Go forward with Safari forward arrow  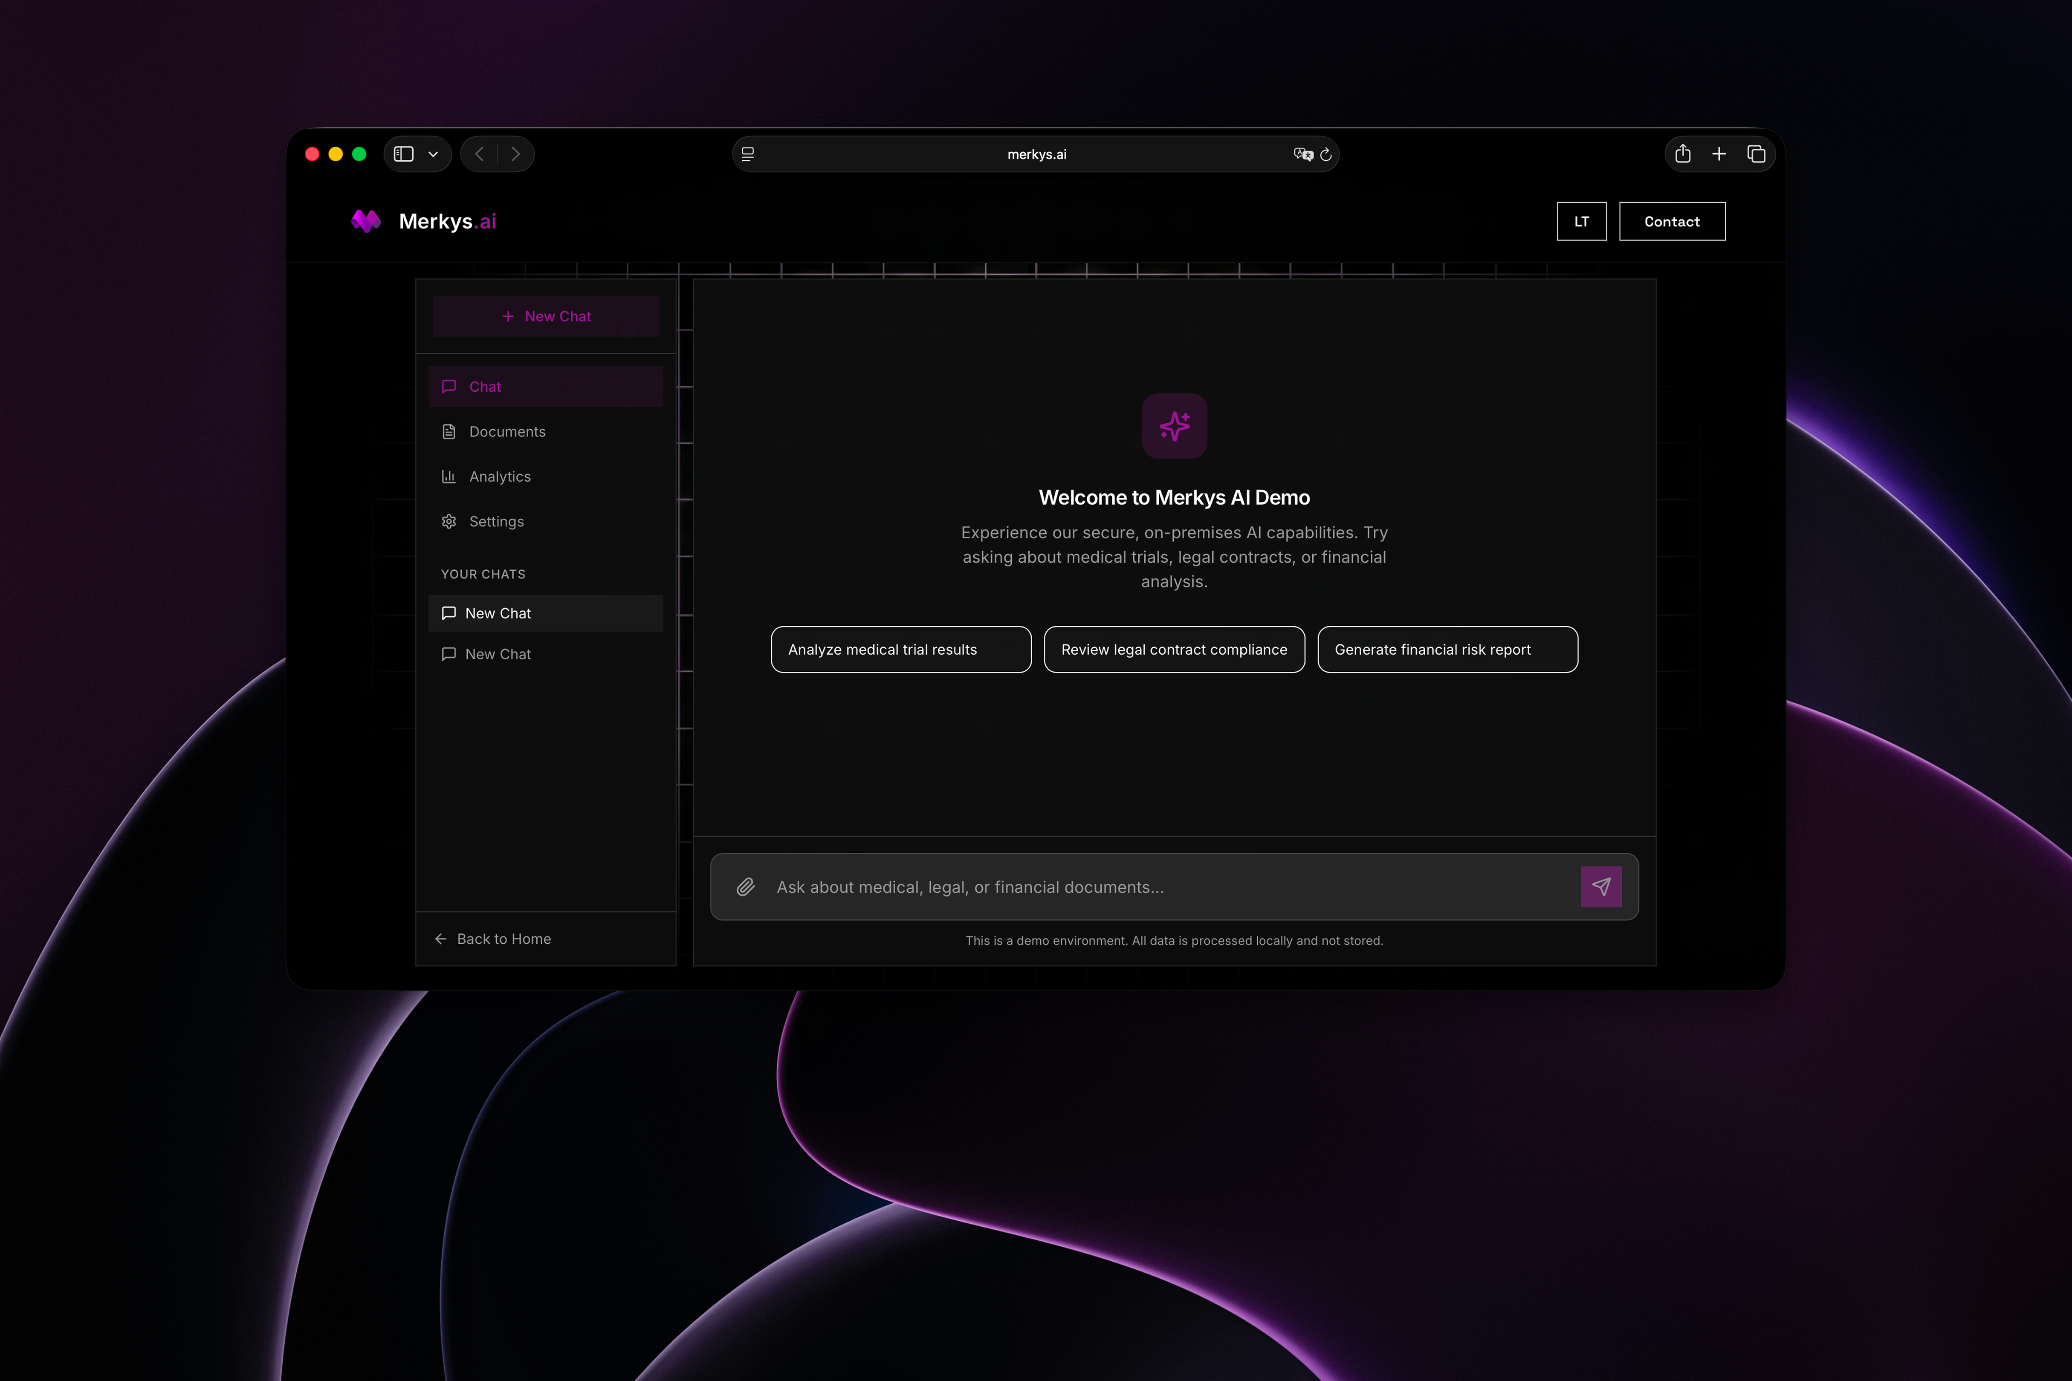point(515,154)
